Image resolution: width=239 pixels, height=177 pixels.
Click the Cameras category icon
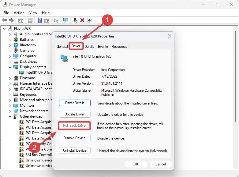coord(16,51)
